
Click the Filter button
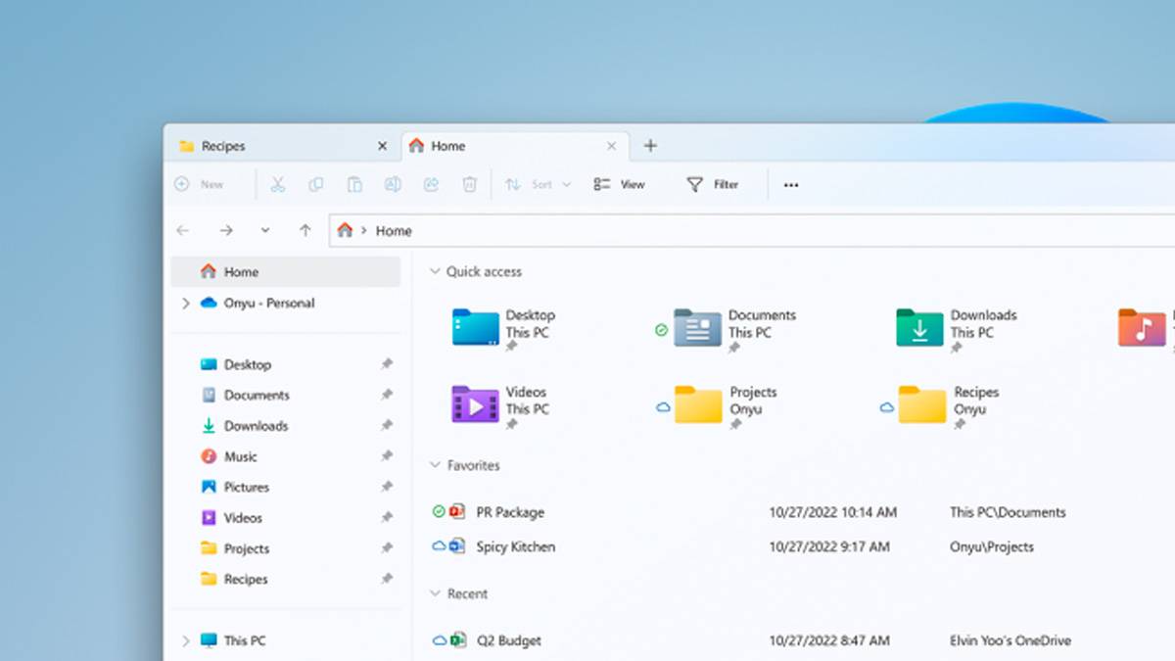click(x=713, y=184)
